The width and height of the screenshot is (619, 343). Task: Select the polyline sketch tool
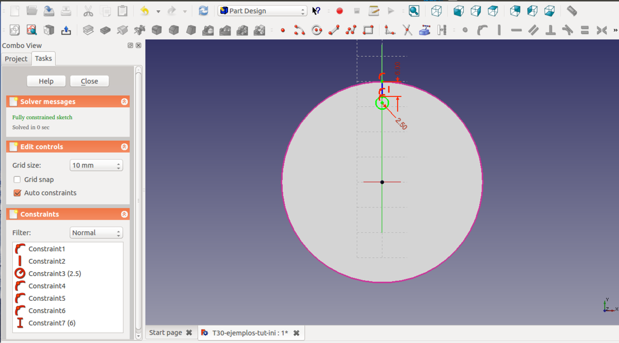point(351,30)
